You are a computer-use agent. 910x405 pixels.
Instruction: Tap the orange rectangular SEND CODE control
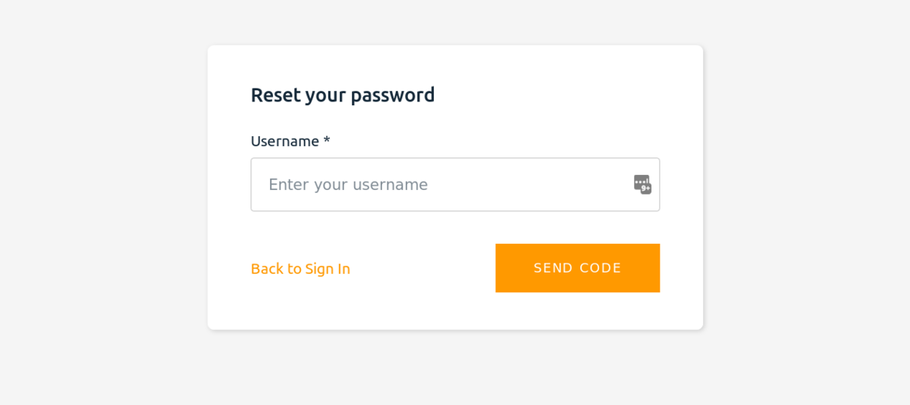click(x=577, y=268)
